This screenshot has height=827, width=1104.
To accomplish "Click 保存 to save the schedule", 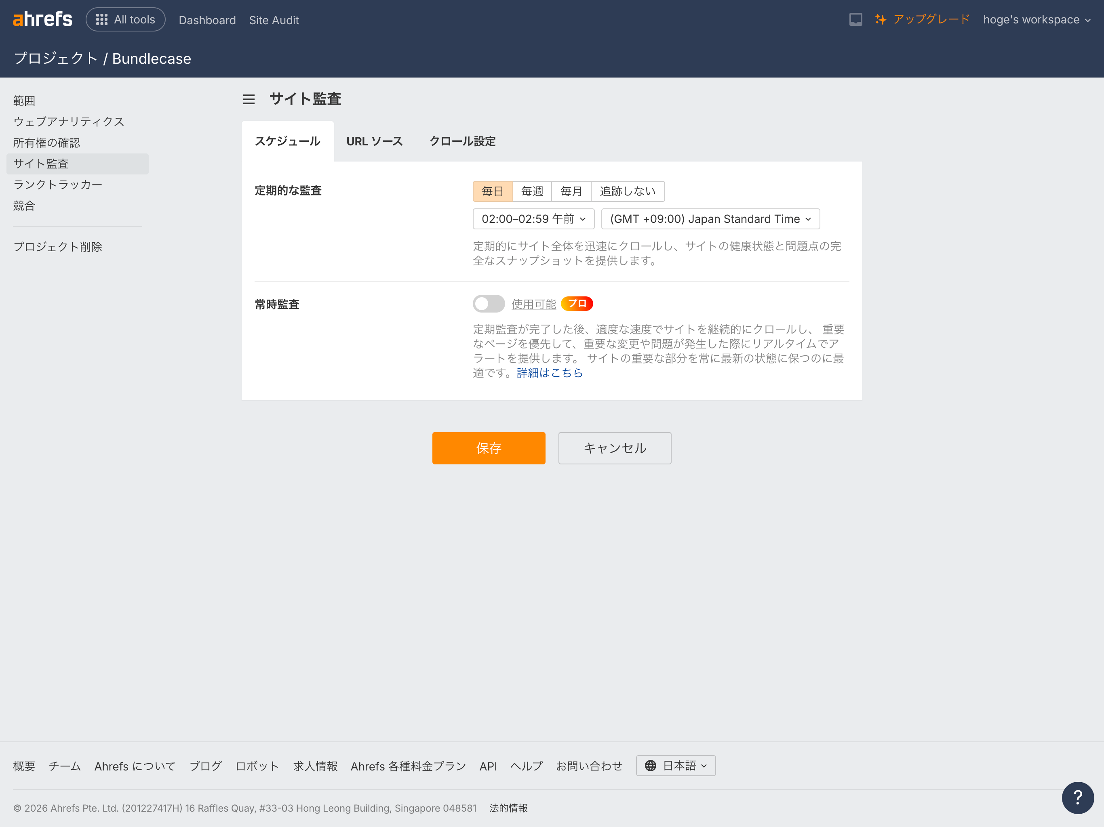I will click(489, 448).
